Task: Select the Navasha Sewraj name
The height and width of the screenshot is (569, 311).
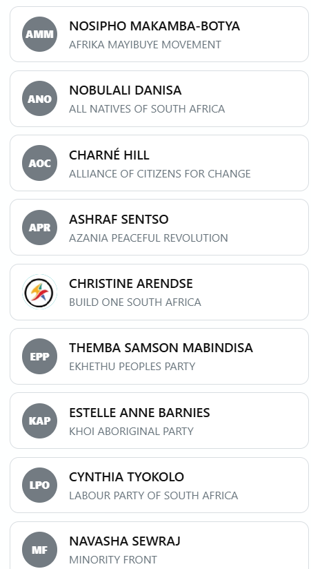Action: click(x=124, y=541)
